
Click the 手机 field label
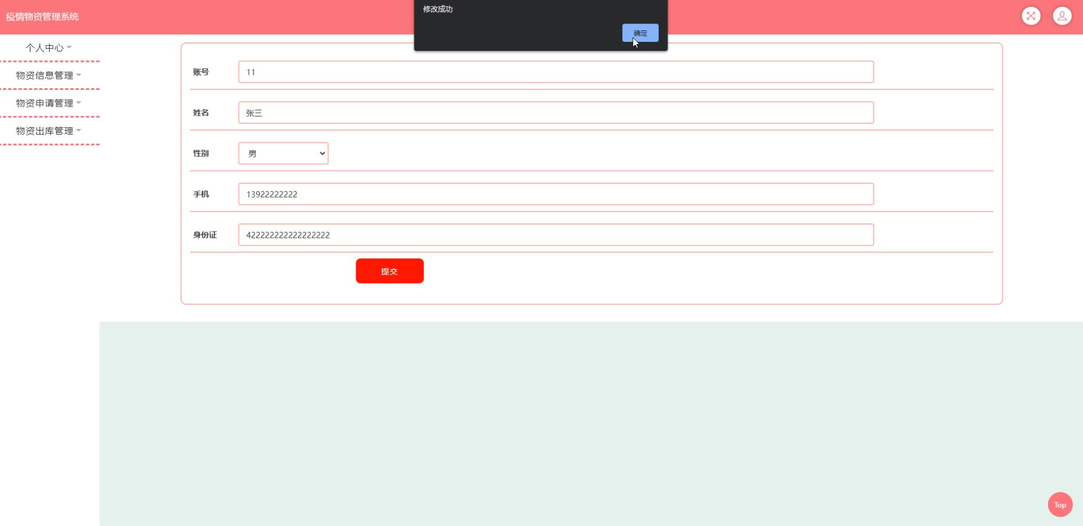coord(201,194)
